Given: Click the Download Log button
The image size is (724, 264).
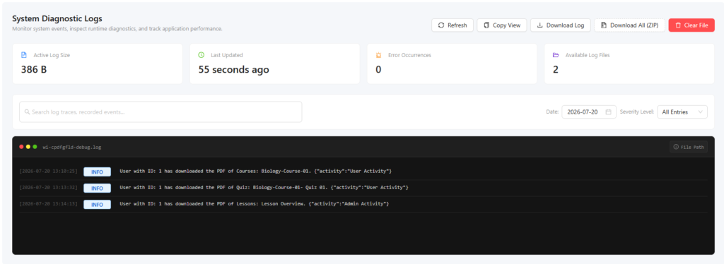Looking at the screenshot, I should point(560,25).
